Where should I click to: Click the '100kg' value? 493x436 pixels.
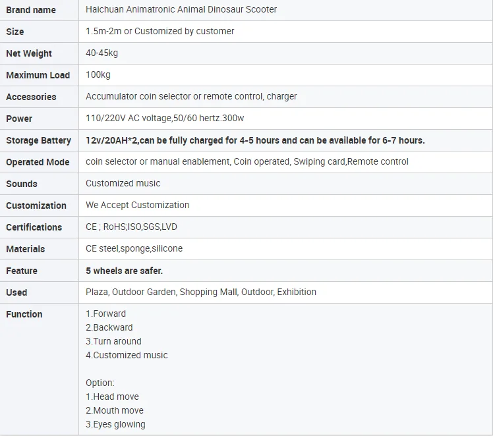[98, 74]
